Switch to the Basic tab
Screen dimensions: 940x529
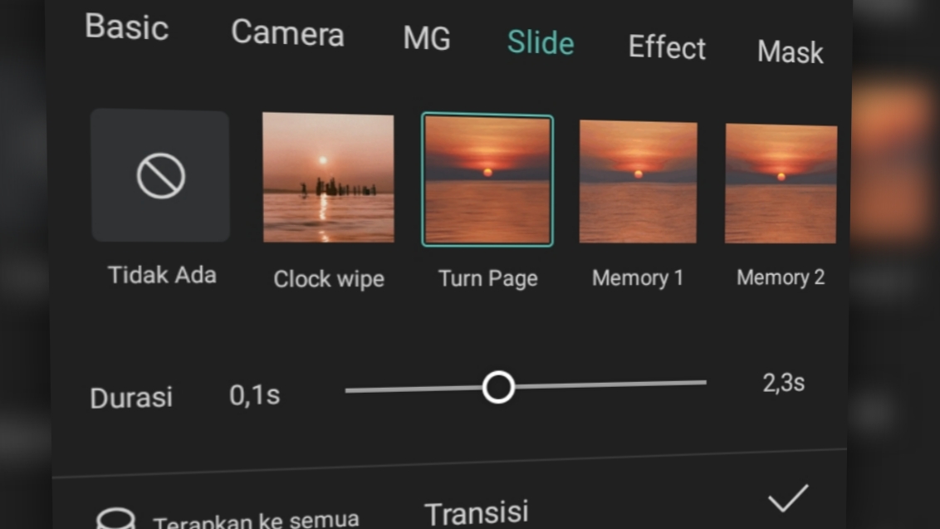(126, 27)
